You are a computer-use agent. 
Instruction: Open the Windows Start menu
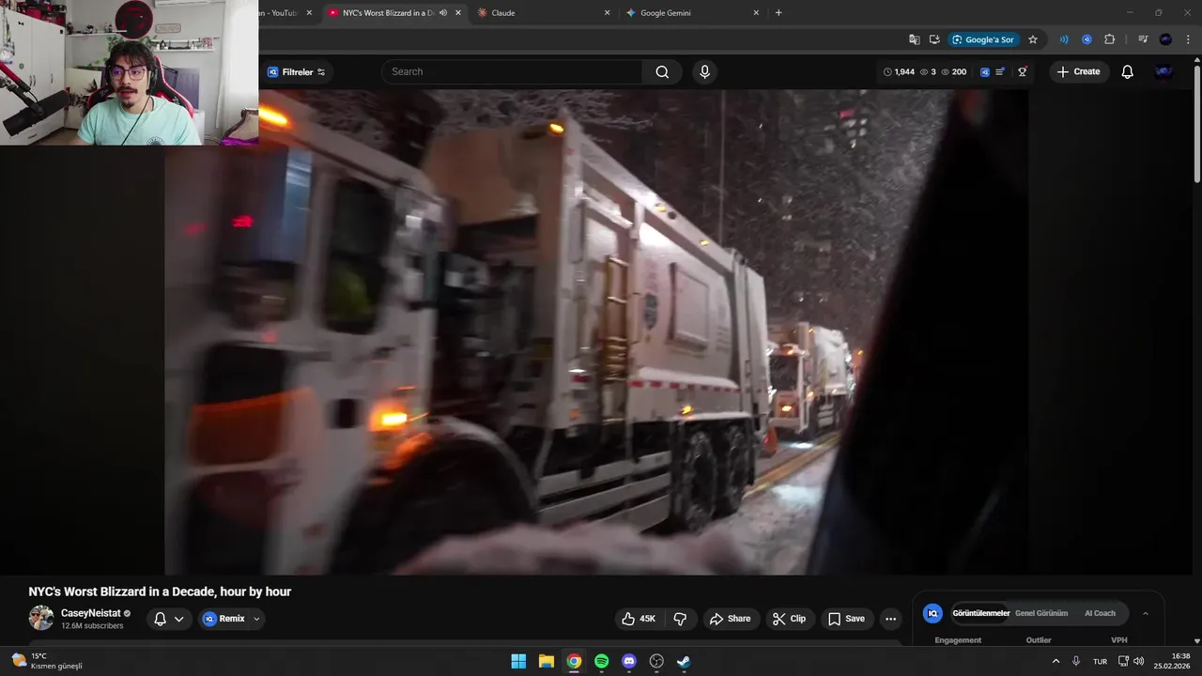pyautogui.click(x=518, y=661)
